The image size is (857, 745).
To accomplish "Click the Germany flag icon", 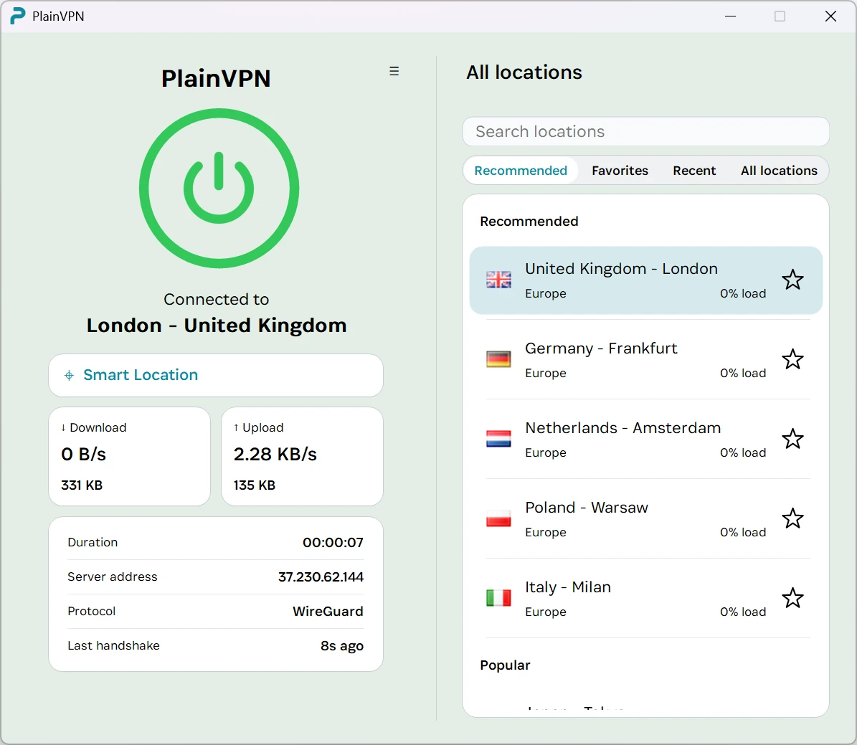I will point(498,359).
